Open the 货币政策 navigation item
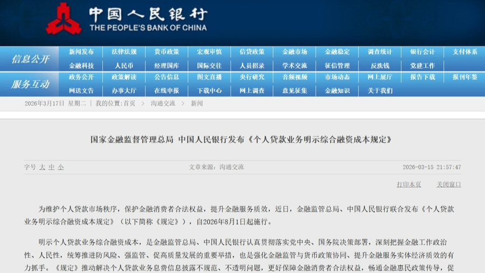This screenshot has height=273, width=485. pyautogui.click(x=167, y=52)
